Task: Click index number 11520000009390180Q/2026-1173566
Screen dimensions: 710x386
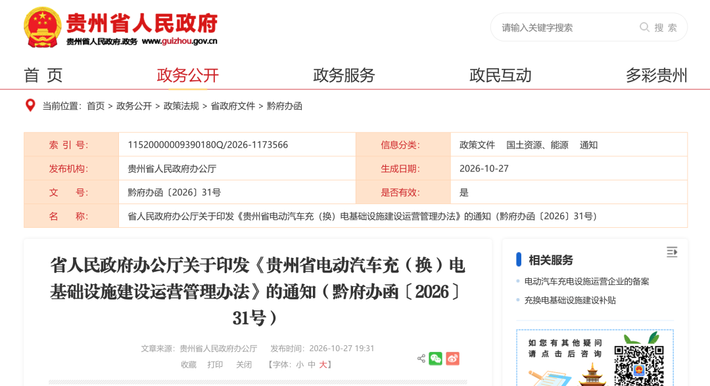Action: tap(208, 144)
